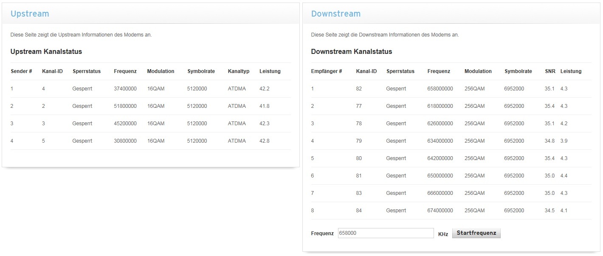Click the Sender # column header
Screen dimensions: 603x256
tap(21, 71)
